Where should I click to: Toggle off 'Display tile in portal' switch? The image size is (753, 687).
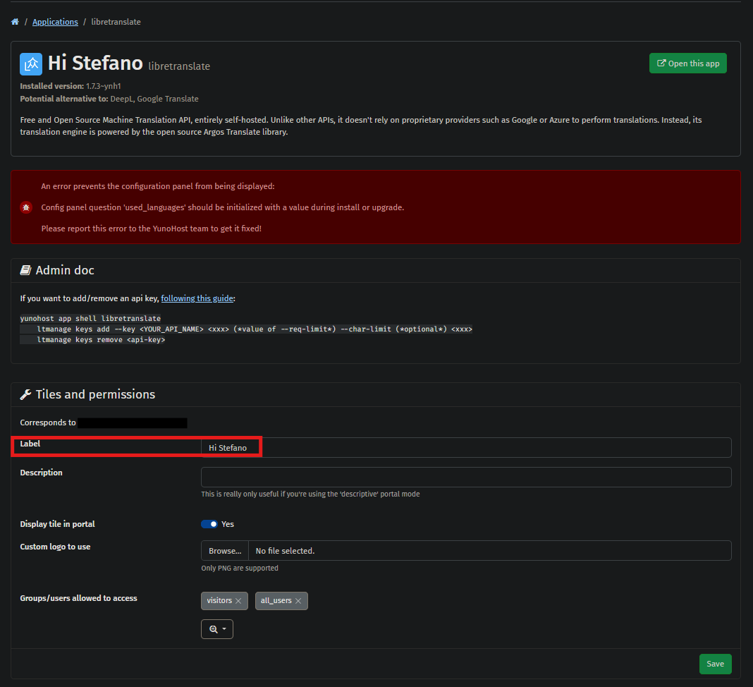coord(209,524)
